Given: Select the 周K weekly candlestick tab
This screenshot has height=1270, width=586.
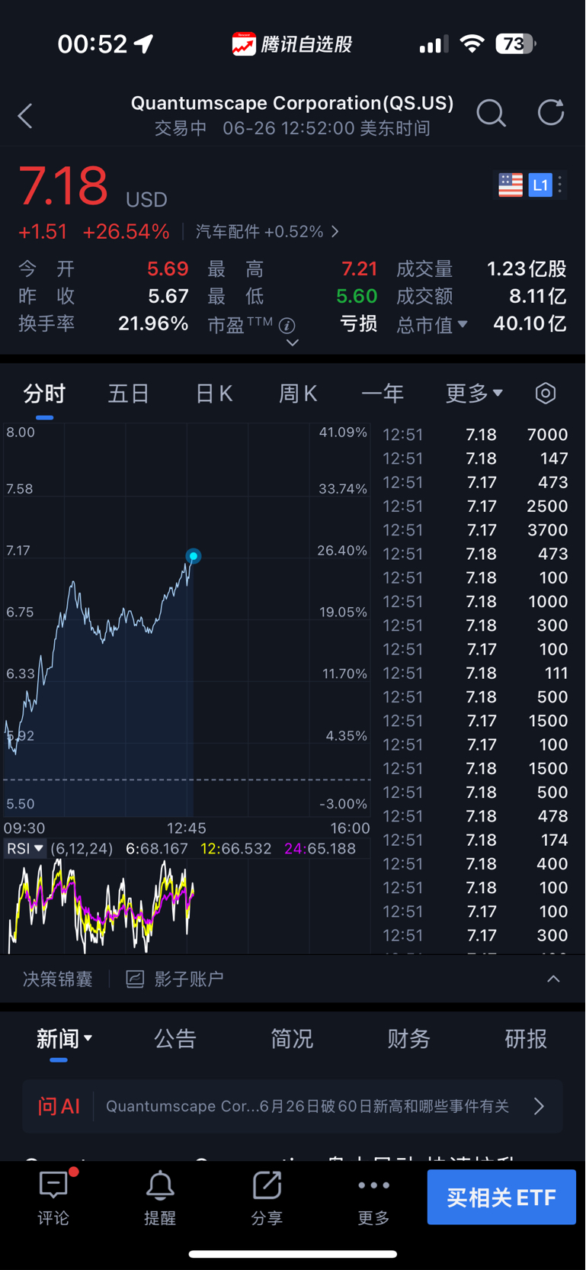Looking at the screenshot, I should [298, 394].
